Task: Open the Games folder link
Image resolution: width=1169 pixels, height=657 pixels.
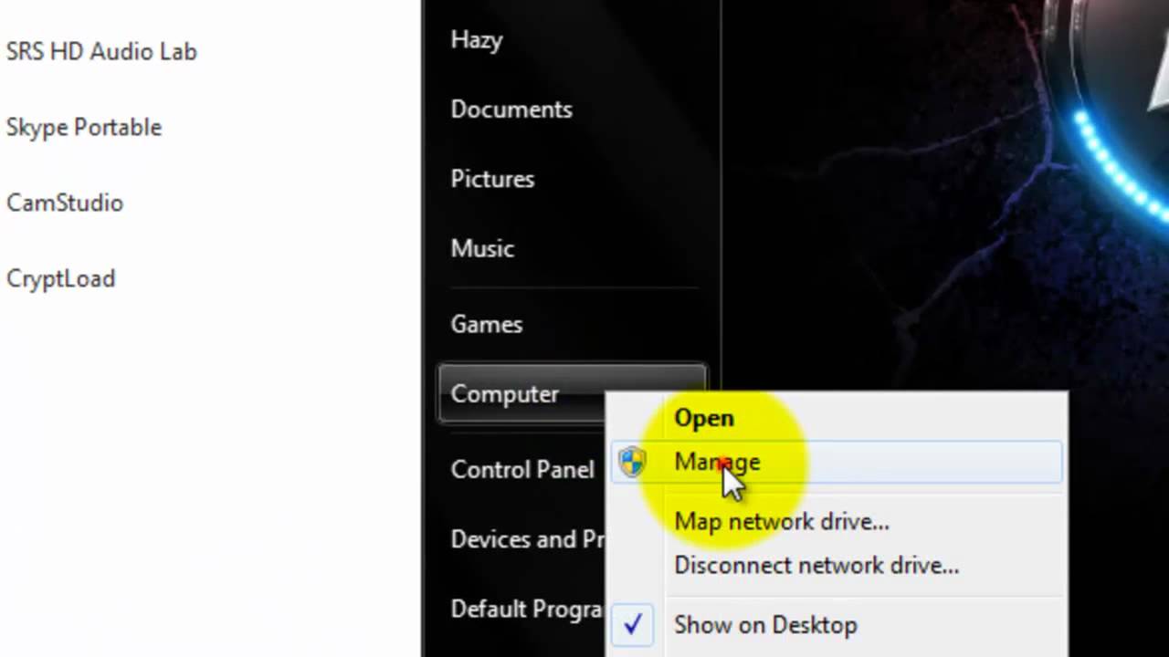Action: [x=486, y=325]
